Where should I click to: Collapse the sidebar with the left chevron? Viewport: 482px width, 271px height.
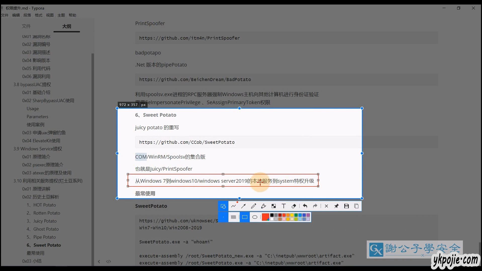pos(99,261)
